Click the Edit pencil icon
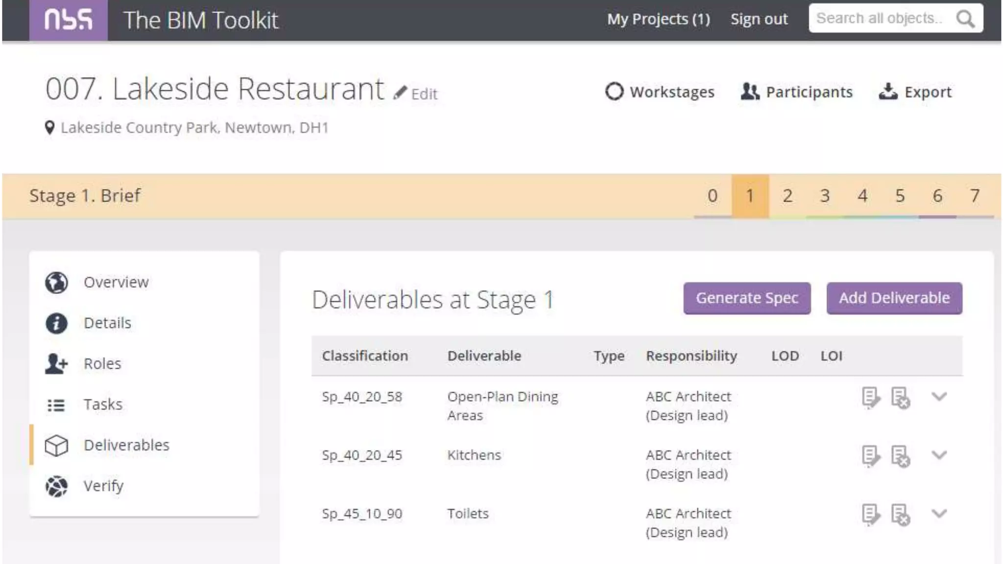This screenshot has width=1003, height=564. tap(400, 93)
